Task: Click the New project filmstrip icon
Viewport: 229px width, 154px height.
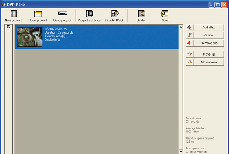Action: point(14,14)
